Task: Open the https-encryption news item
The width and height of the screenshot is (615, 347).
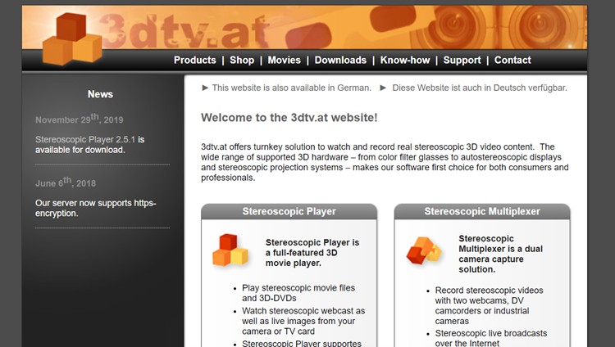Action: pos(95,208)
